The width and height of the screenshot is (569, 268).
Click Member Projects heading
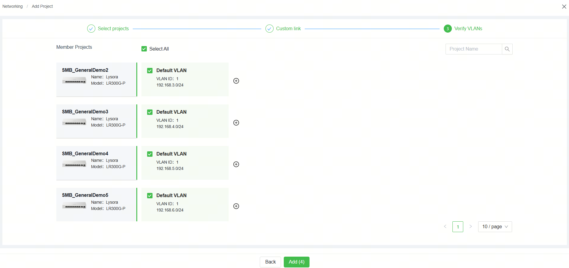point(74,47)
